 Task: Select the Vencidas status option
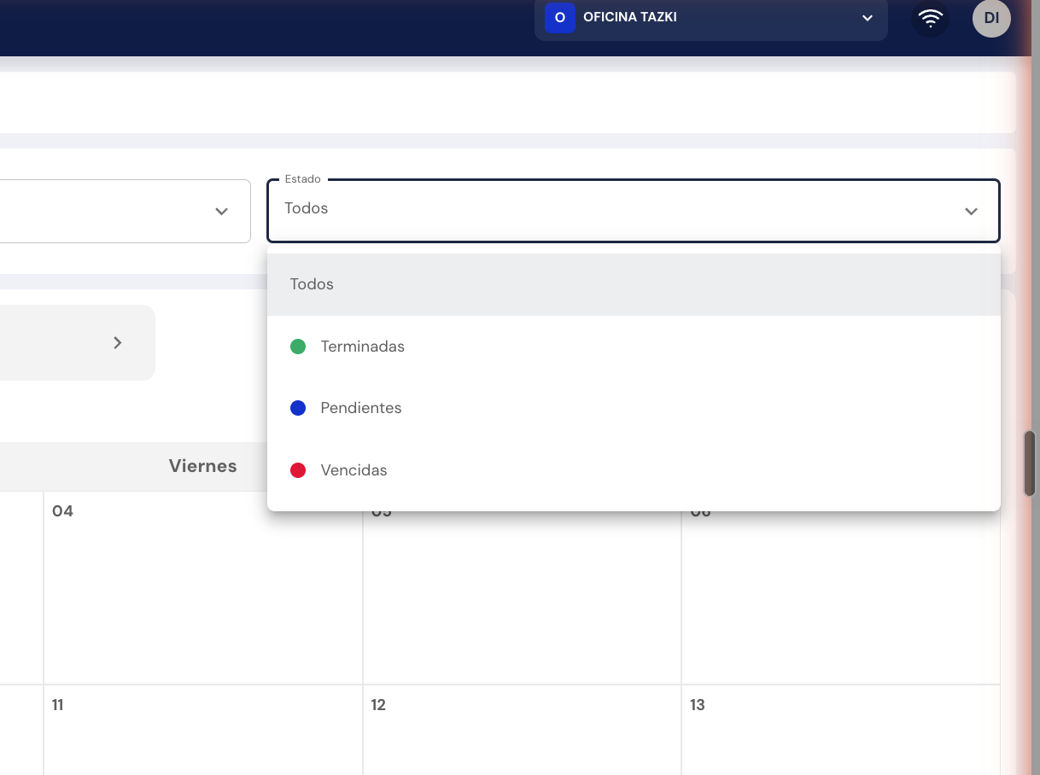[634, 470]
